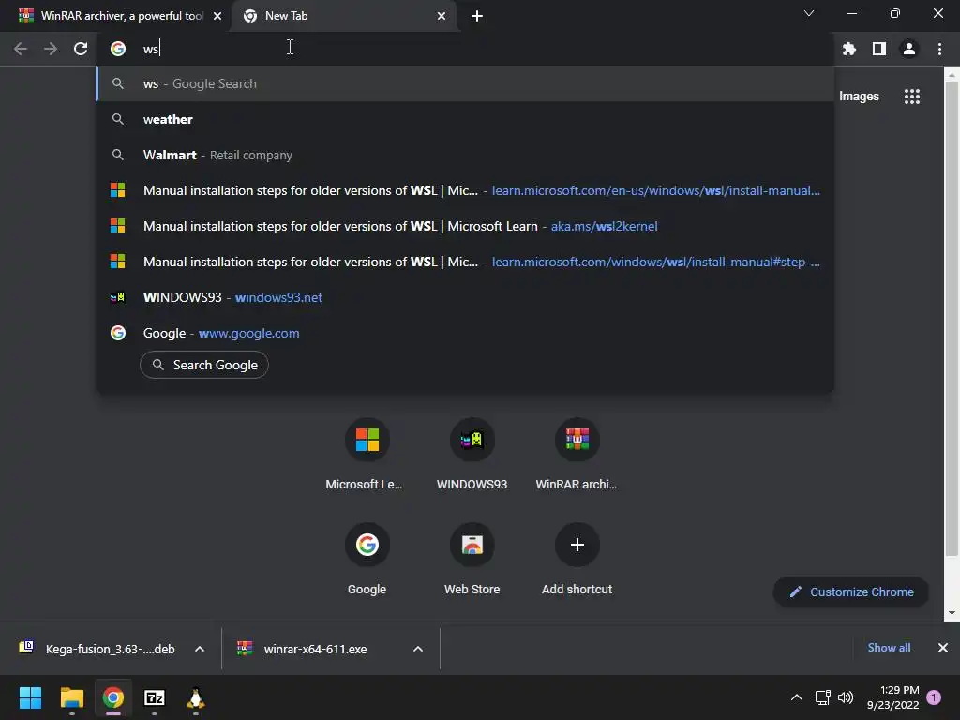Toggle the side panel icon
The image size is (960, 720).
[878, 49]
